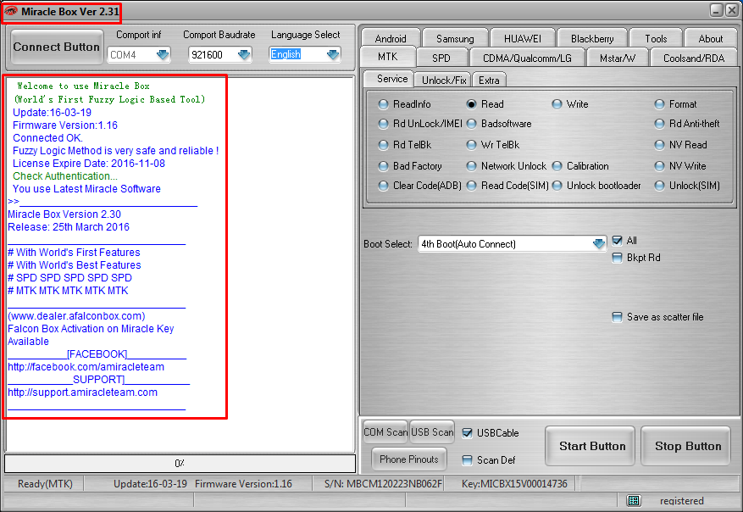Run the USB Scan button
Image resolution: width=743 pixels, height=512 pixels.
point(432,432)
